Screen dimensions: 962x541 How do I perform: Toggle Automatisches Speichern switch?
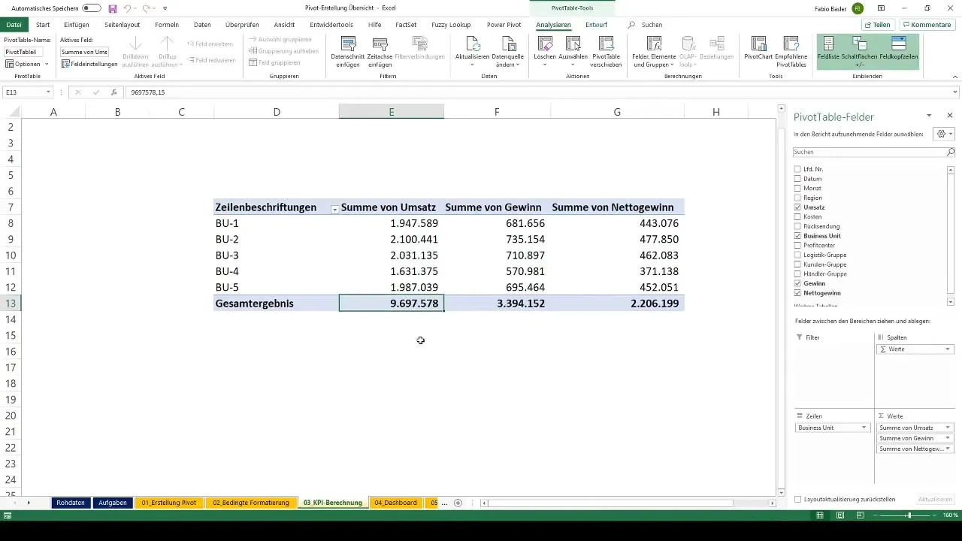92,8
